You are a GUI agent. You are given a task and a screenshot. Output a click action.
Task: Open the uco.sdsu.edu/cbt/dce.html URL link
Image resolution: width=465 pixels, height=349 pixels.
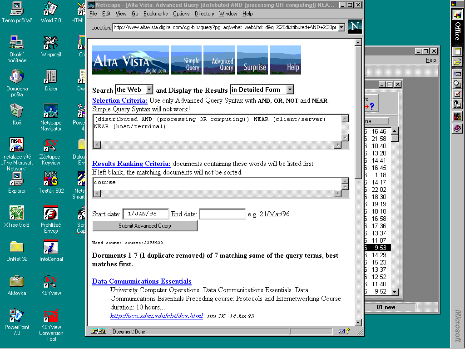pyautogui.click(x=157, y=316)
